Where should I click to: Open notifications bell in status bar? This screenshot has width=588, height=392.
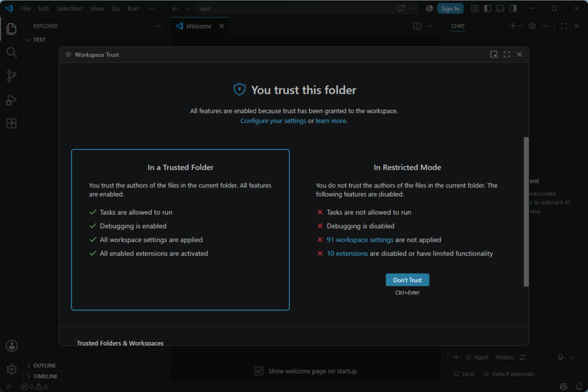[579, 386]
